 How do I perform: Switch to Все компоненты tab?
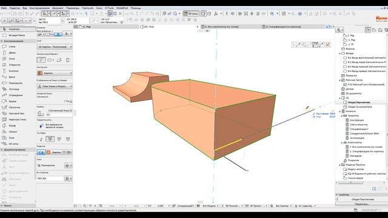(x=231, y=27)
